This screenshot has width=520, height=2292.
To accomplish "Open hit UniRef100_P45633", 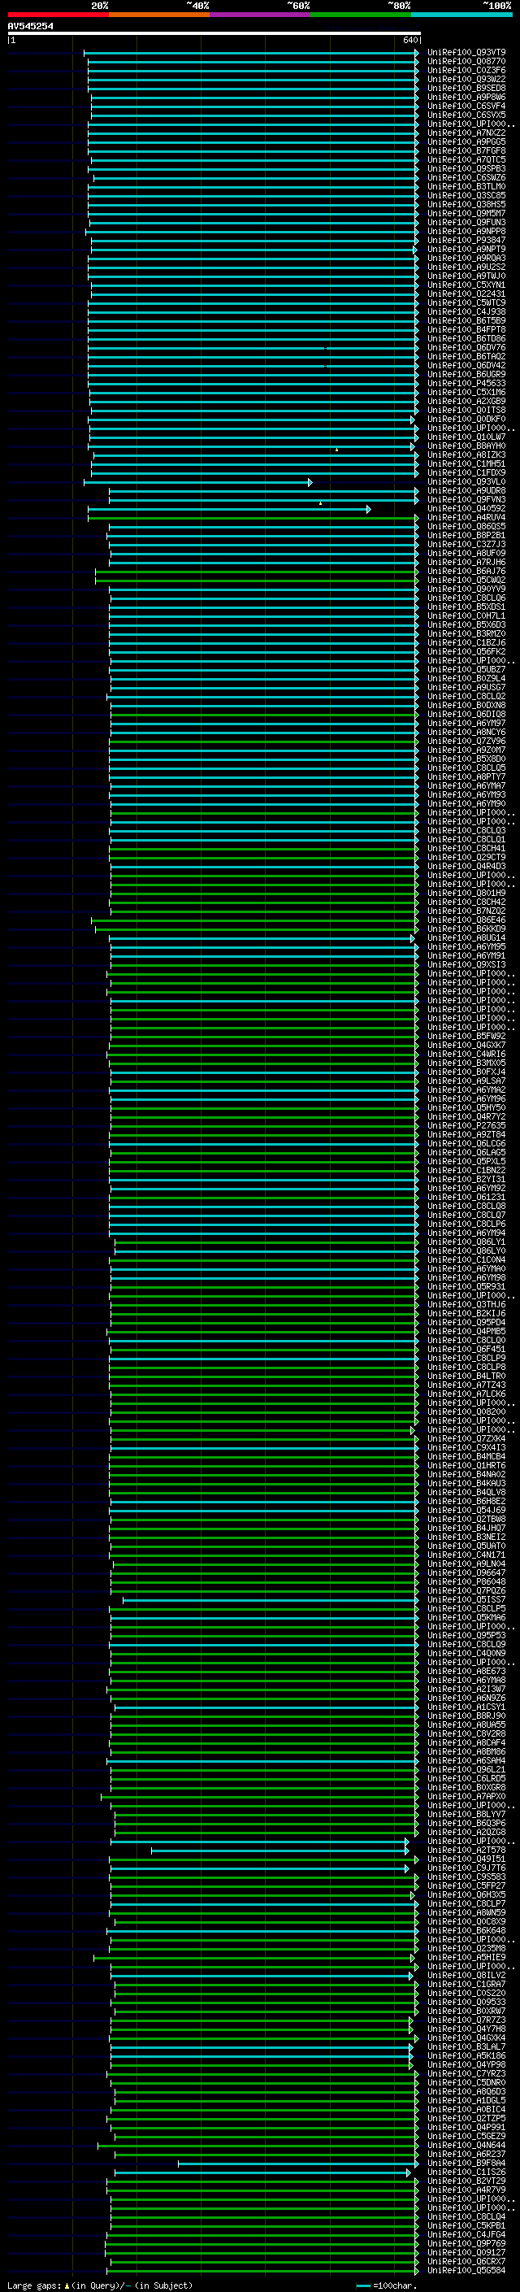I will point(466,384).
